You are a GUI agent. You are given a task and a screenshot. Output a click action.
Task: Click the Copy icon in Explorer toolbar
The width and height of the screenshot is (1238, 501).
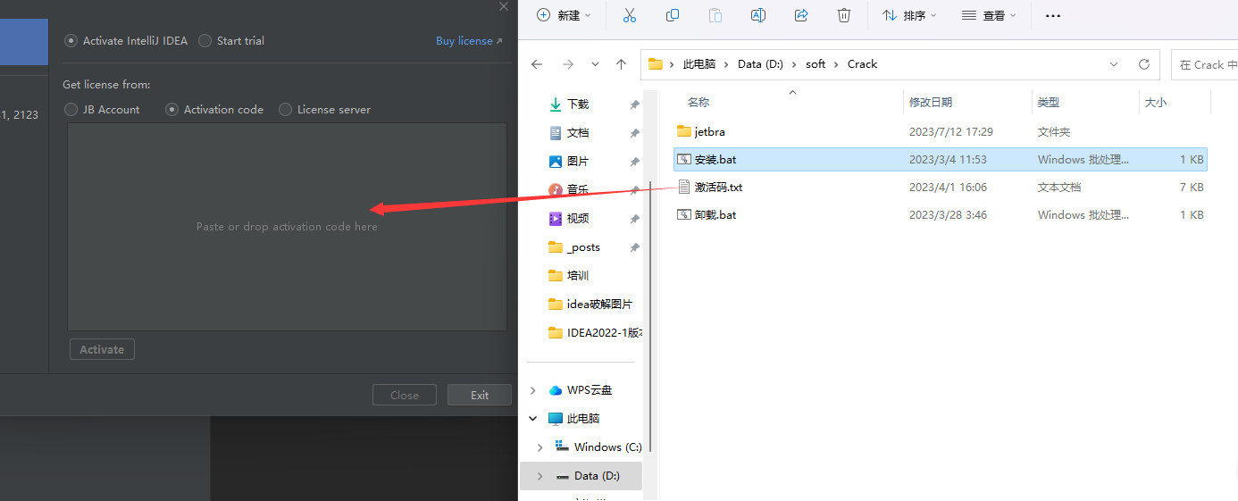click(673, 15)
